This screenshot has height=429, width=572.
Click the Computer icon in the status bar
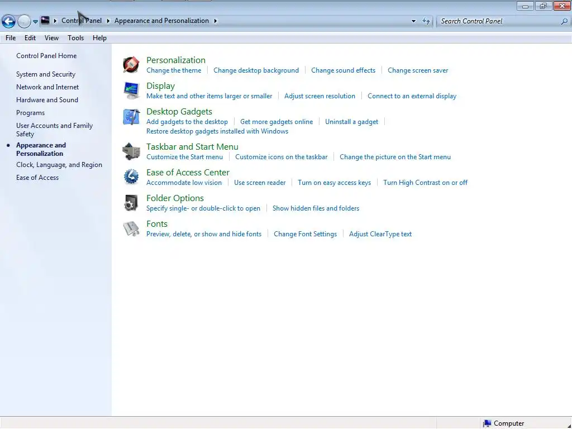point(487,423)
